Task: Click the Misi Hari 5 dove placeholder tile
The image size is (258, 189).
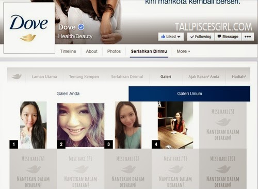Action: click(x=223, y=125)
